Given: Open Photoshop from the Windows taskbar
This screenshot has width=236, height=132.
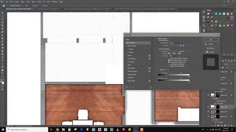Looking at the screenshot, I should click(x=136, y=129).
